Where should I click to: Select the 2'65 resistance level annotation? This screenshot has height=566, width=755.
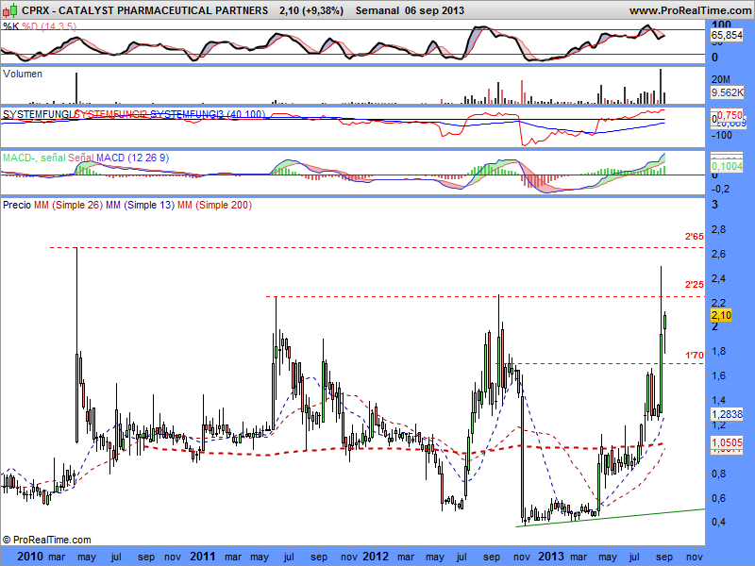[695, 237]
